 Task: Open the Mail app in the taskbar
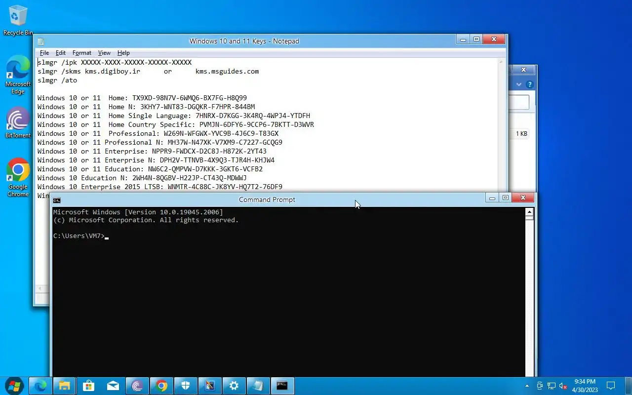click(x=113, y=386)
